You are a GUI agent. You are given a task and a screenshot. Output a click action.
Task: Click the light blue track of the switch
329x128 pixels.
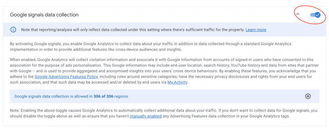312,15
